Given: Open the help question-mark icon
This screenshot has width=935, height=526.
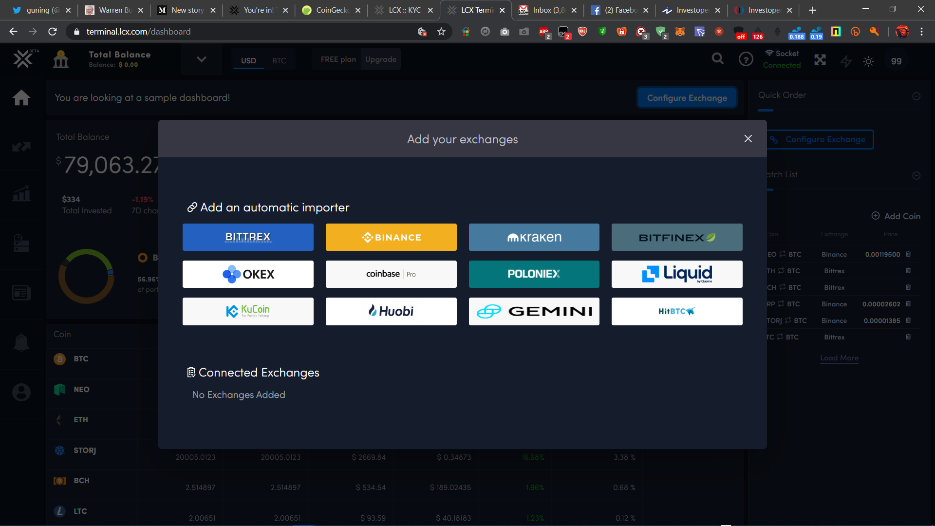Looking at the screenshot, I should coord(746,59).
